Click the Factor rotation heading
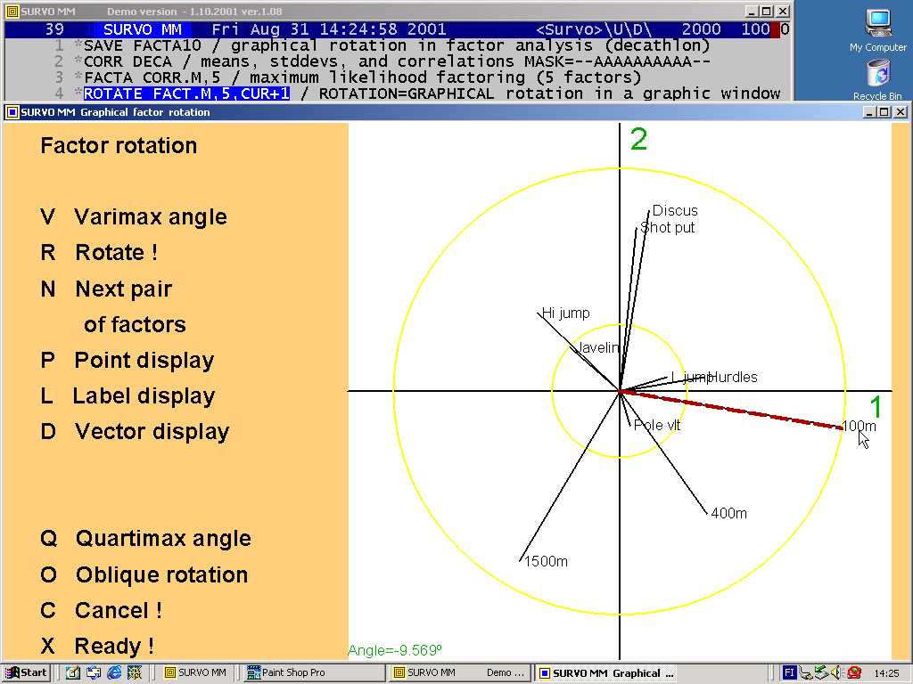Viewport: 913px width, 684px height. 119,145
